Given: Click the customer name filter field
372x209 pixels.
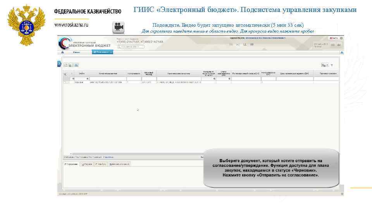Looking at the screenshot, I should click(x=179, y=79).
